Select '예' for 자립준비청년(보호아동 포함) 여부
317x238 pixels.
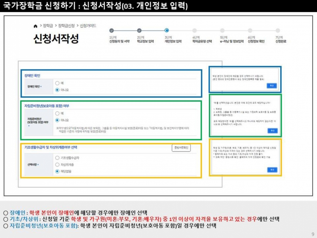tap(57, 113)
